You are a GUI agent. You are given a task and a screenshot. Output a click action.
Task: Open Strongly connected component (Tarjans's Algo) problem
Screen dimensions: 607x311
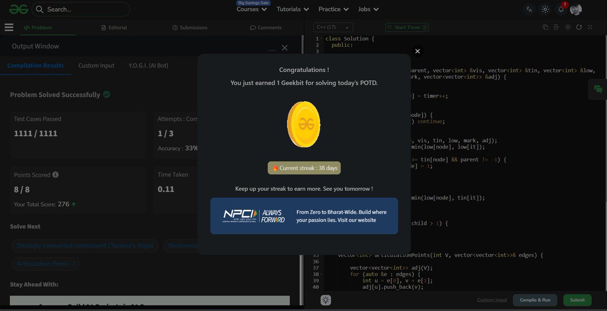[85, 246]
